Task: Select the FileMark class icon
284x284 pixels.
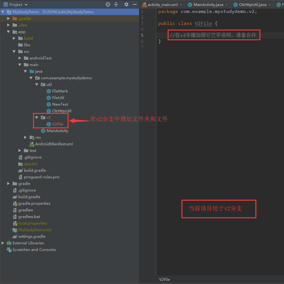Action: [x=48, y=91]
